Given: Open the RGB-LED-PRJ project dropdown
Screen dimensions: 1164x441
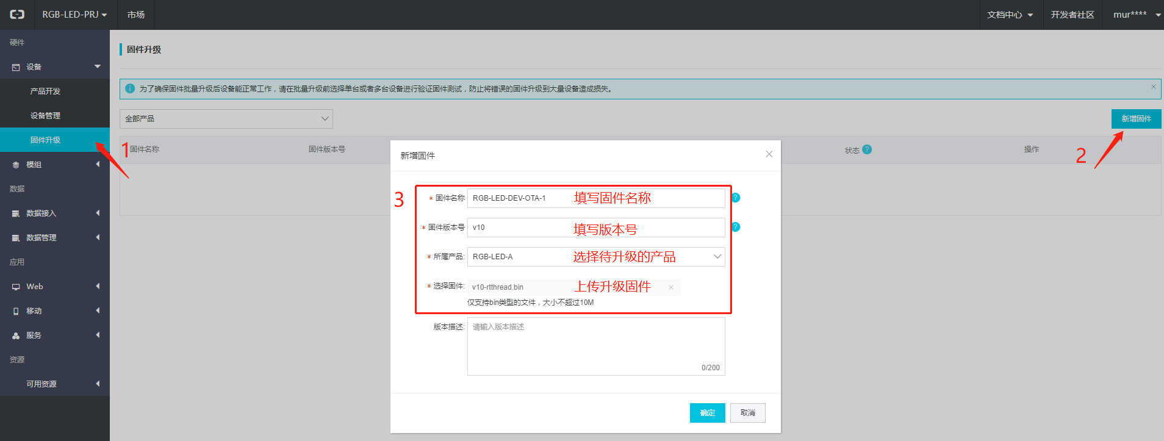Looking at the screenshot, I should click(74, 15).
